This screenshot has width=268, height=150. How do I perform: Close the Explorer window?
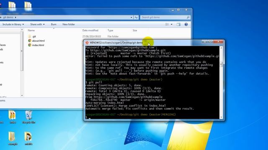click(186, 10)
